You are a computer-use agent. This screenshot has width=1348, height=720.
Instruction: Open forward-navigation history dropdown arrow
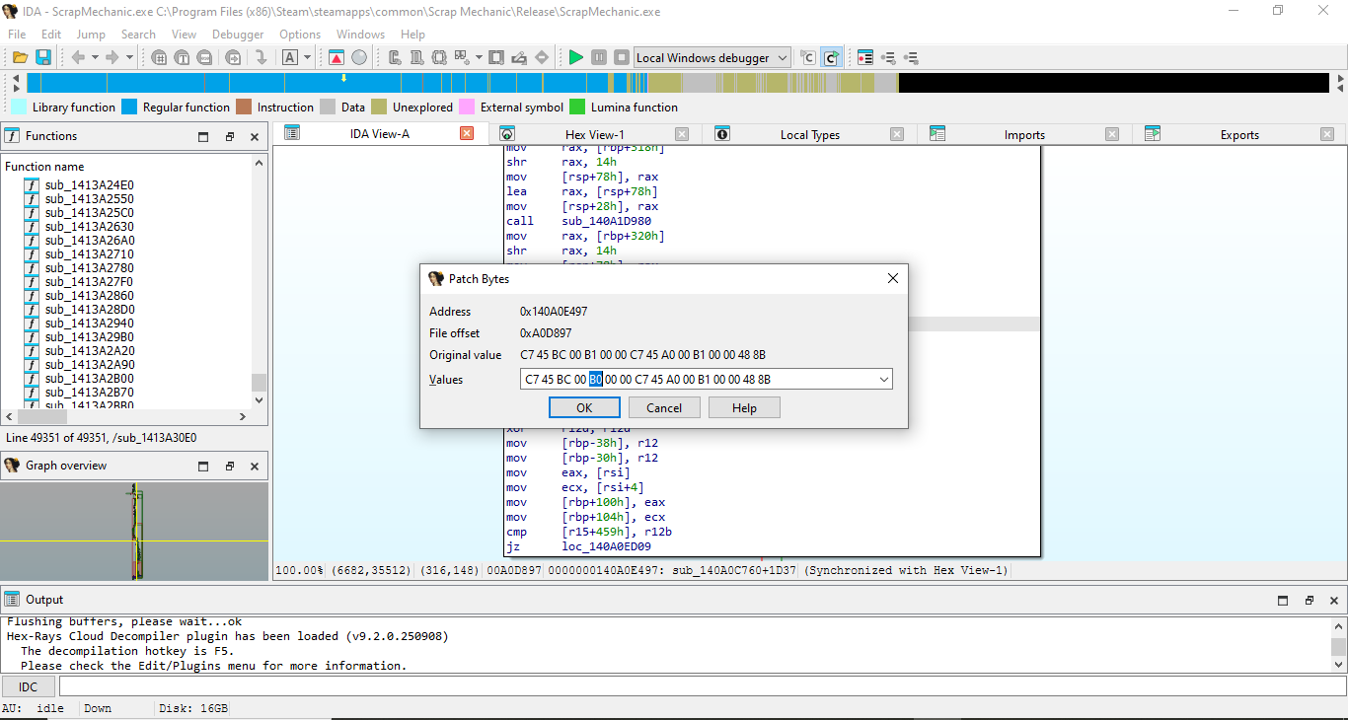pyautogui.click(x=127, y=57)
